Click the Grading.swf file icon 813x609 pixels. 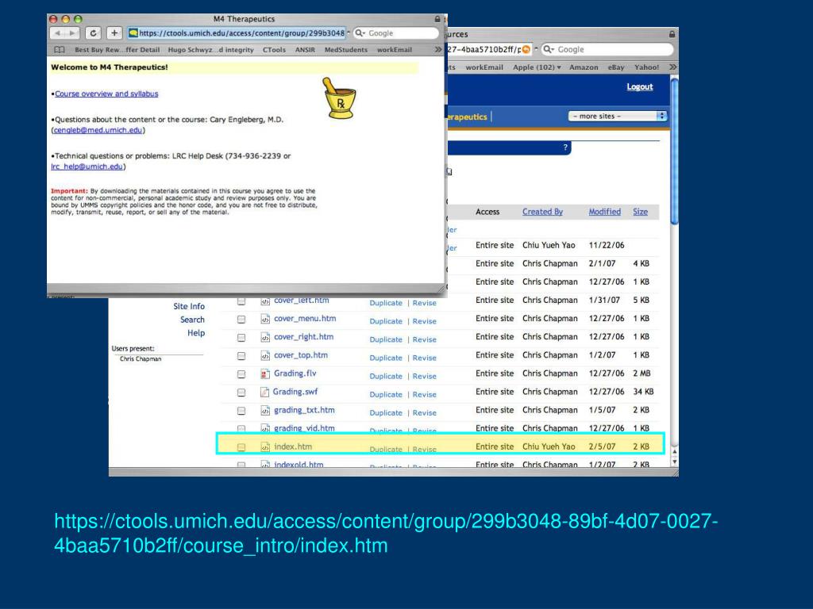tap(264, 392)
